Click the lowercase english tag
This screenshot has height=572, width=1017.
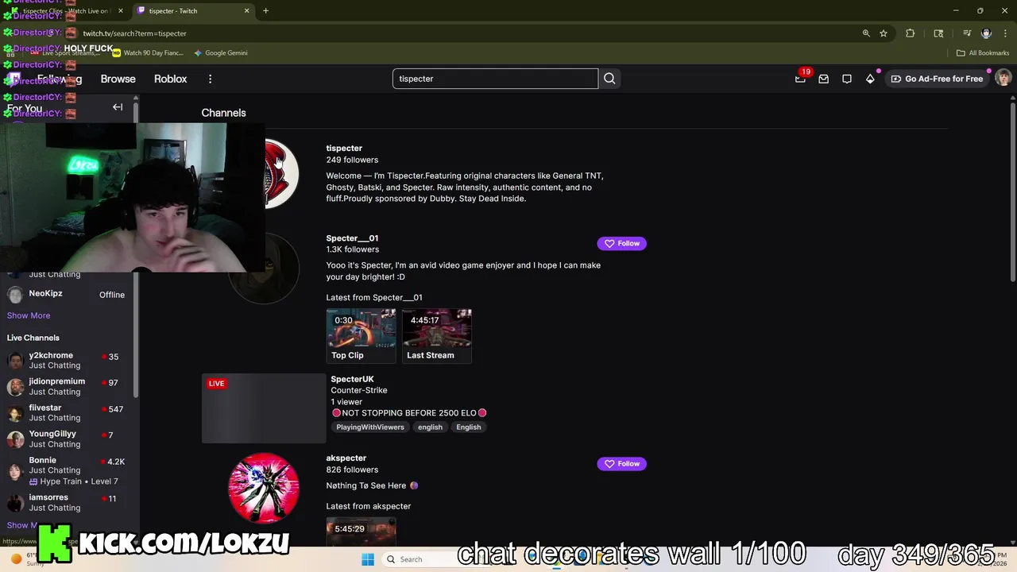[430, 427]
